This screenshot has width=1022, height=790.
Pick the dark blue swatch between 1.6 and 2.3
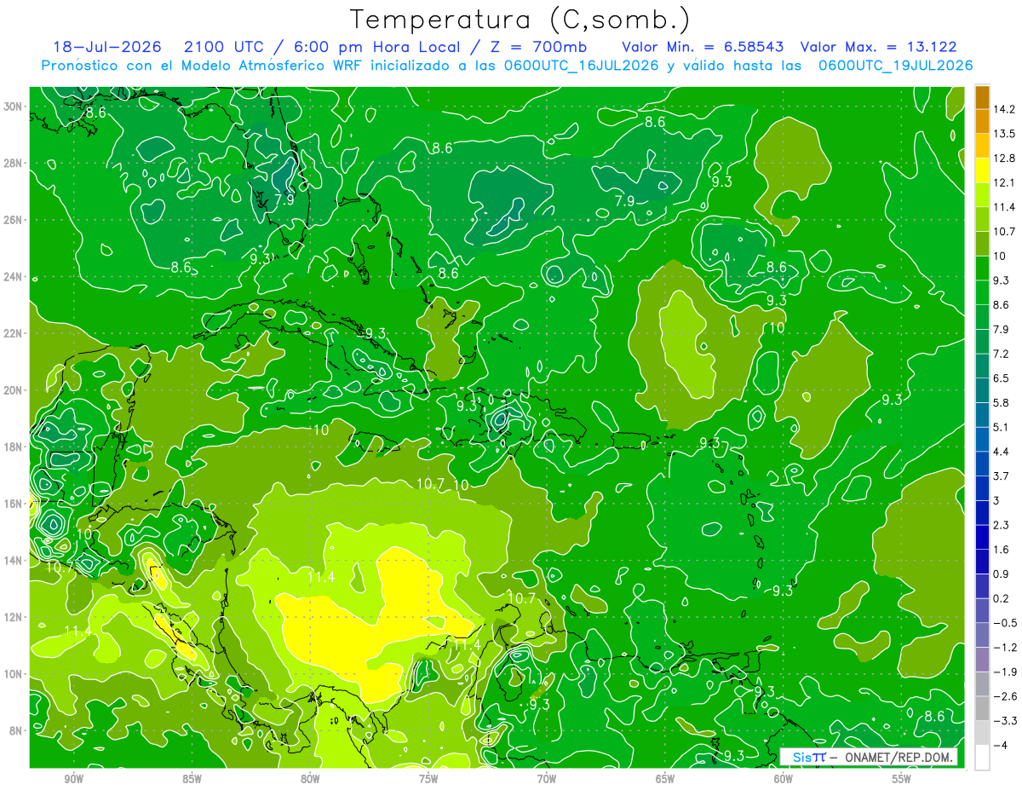coord(982,537)
